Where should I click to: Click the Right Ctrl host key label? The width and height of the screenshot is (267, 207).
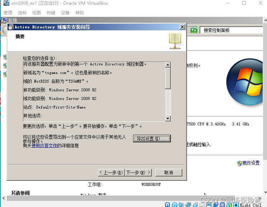click(x=250, y=205)
